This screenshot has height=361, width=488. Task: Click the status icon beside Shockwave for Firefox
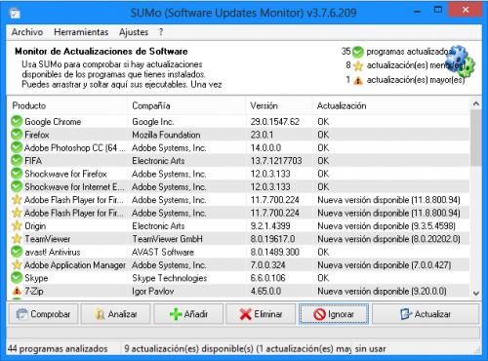[17, 174]
